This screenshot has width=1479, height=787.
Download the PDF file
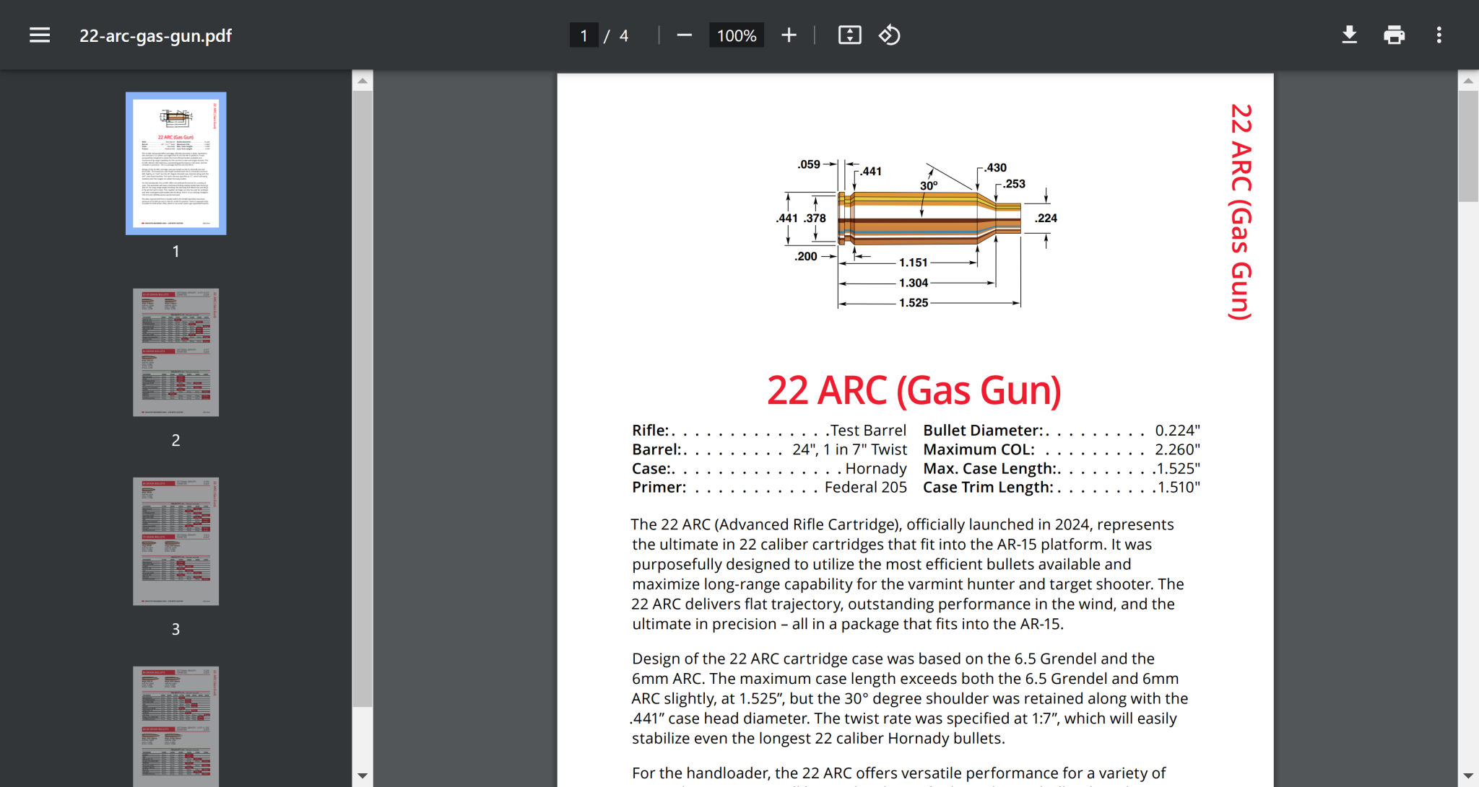click(x=1349, y=35)
